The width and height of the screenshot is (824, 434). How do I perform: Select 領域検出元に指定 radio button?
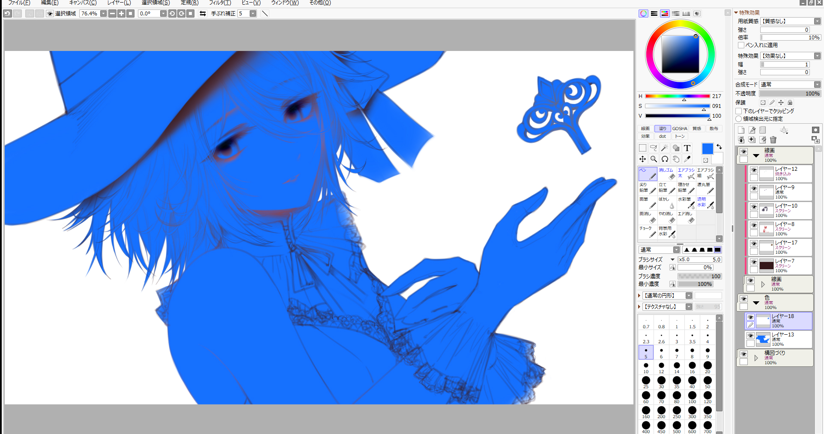tap(739, 119)
